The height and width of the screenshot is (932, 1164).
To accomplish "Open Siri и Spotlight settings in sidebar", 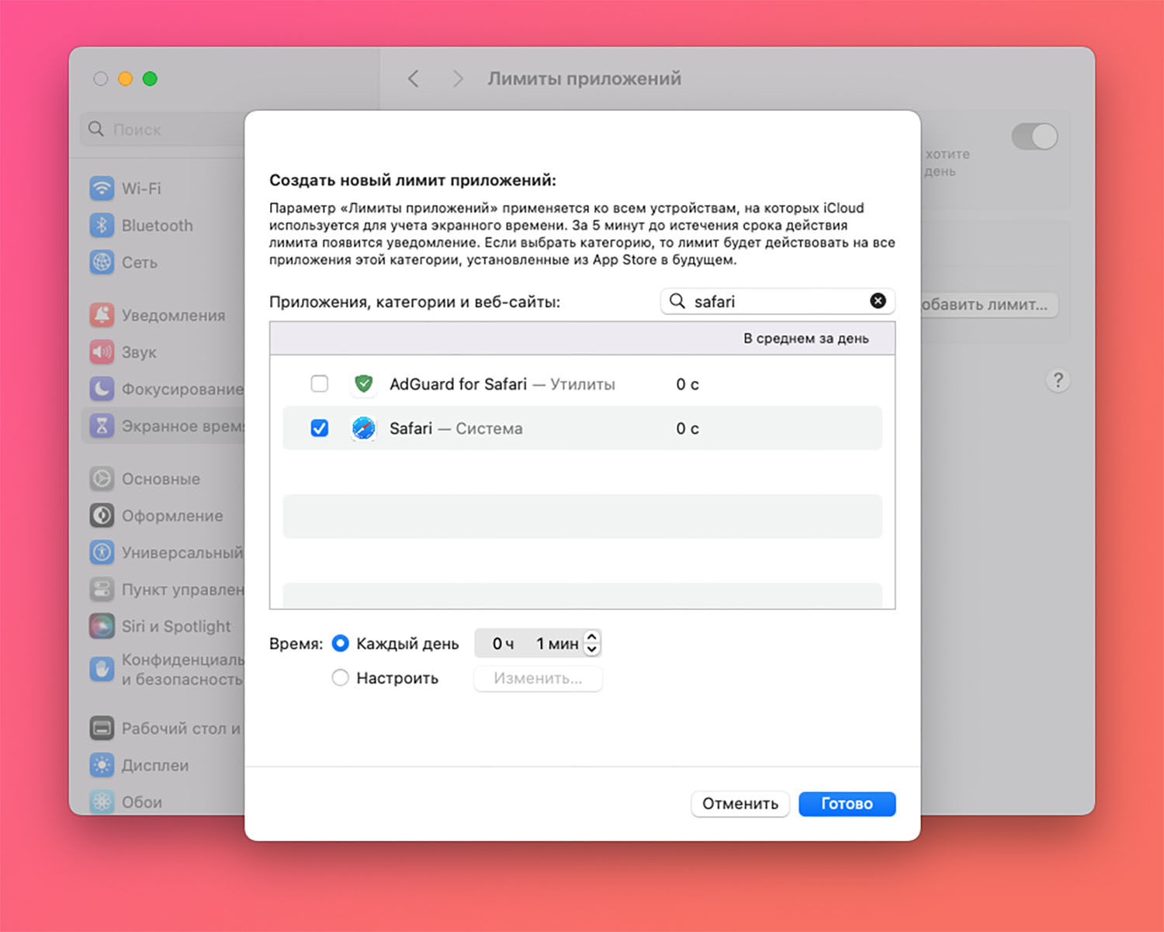I will point(175,625).
